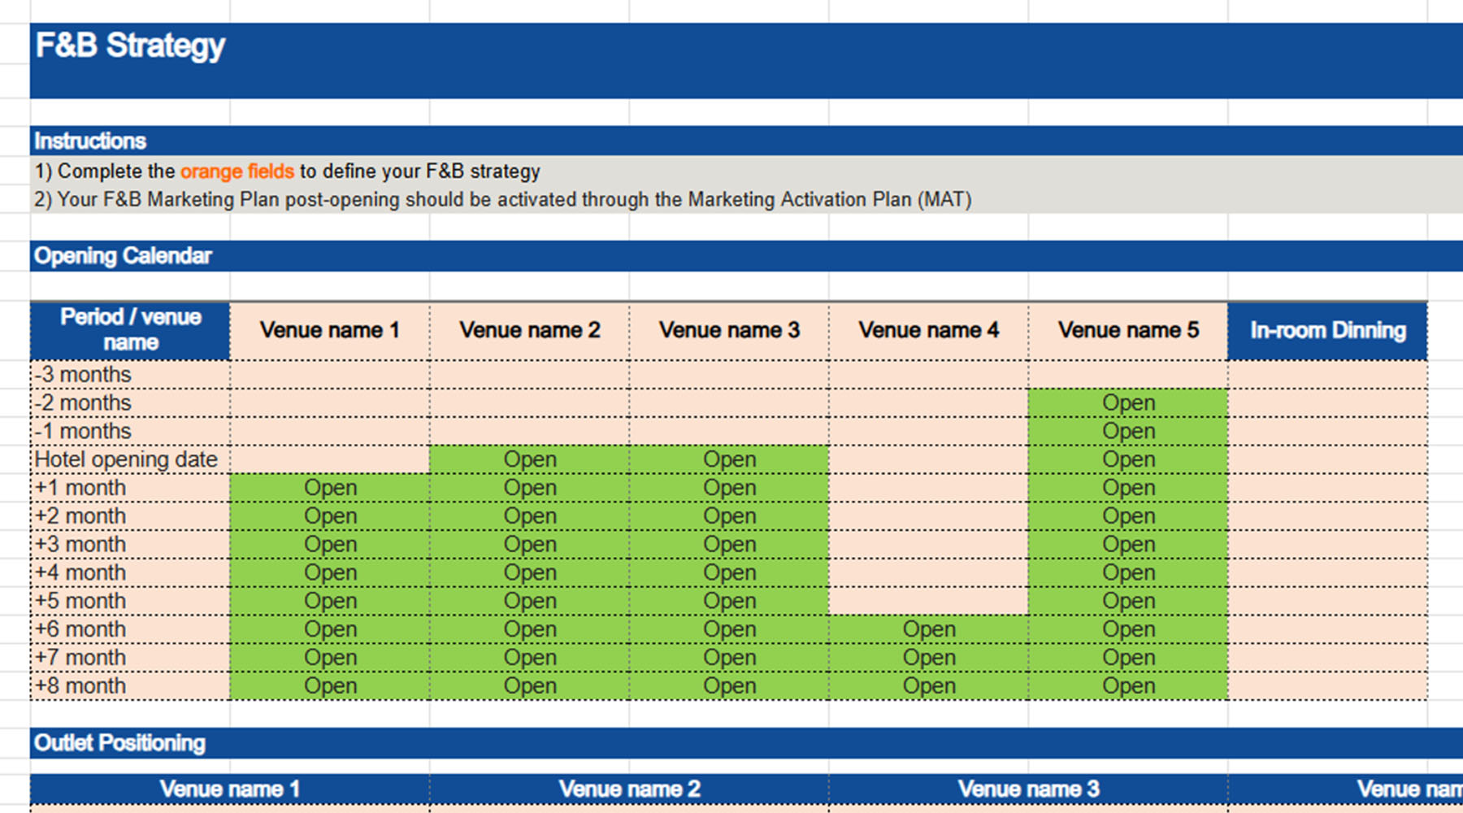The width and height of the screenshot is (1463, 813).
Task: Click Venue name 3 Open cell for +8 month
Action: [729, 686]
